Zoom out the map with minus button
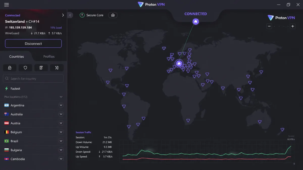The width and height of the screenshot is (303, 170). coord(269,26)
